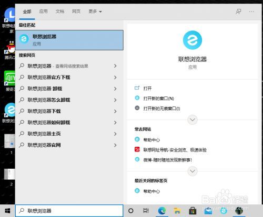Image resolution: width=263 pixels, height=217 pixels.
Task: Expand arrow for 联想浏览器官网
Action: tap(115, 145)
